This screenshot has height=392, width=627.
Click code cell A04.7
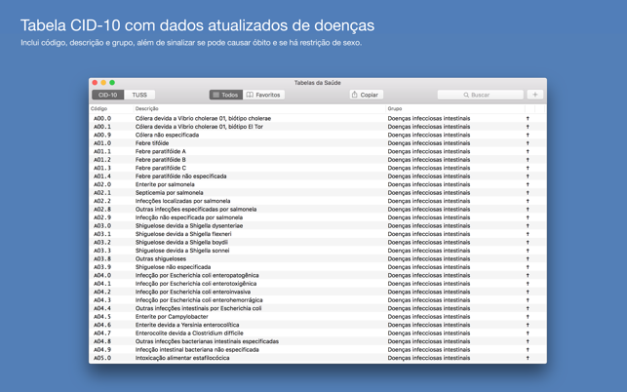point(102,333)
